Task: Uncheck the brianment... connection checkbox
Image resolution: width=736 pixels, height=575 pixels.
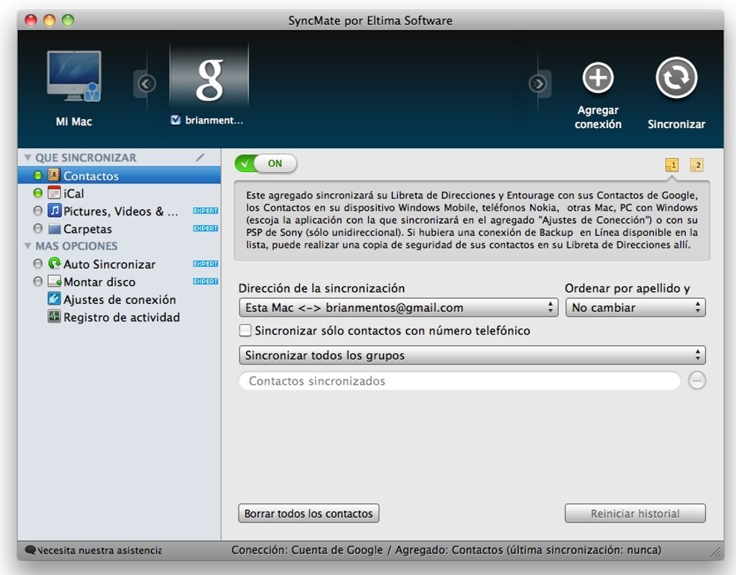Action: pos(176,121)
